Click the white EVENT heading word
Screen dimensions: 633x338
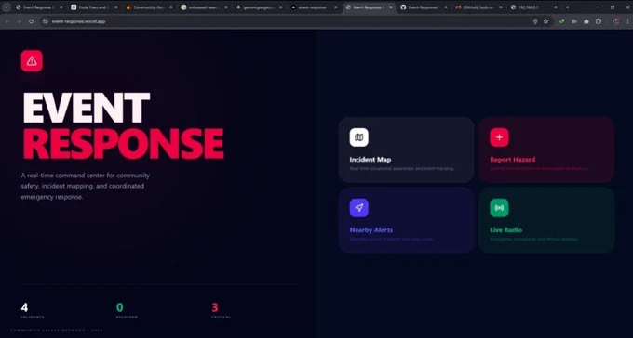pyautogui.click(x=87, y=108)
